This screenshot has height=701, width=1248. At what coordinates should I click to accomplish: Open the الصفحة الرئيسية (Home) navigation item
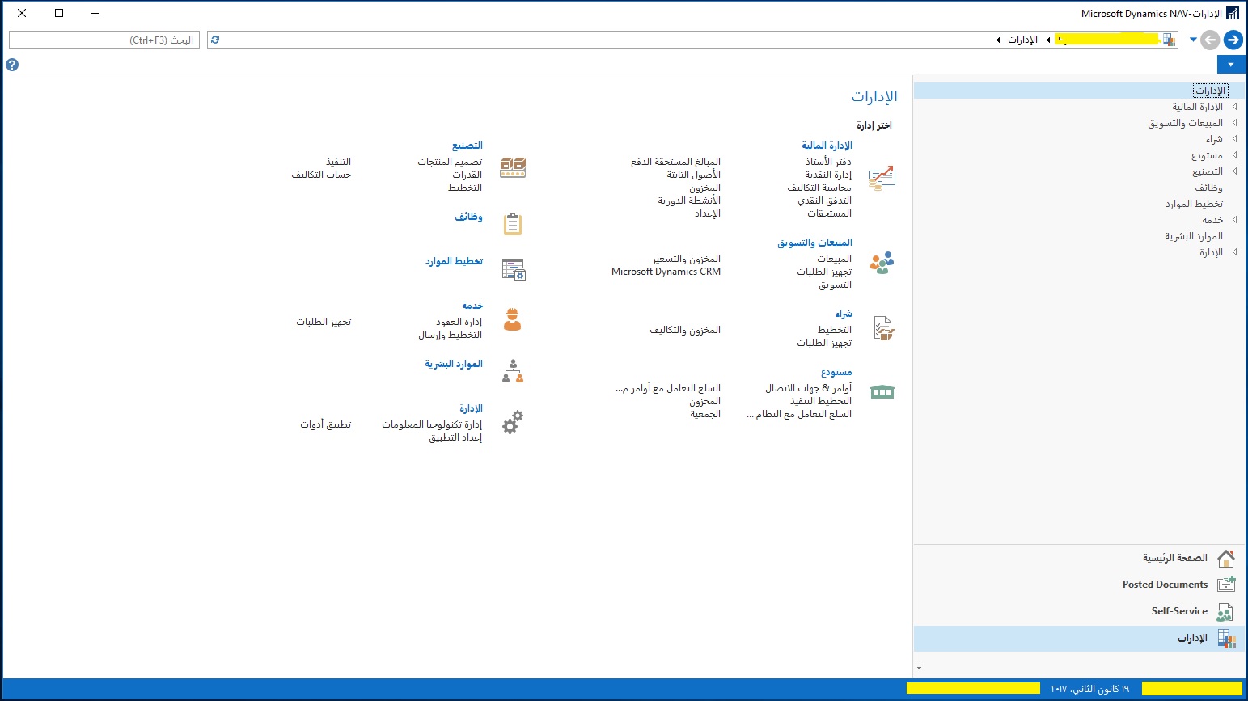coord(1174,558)
